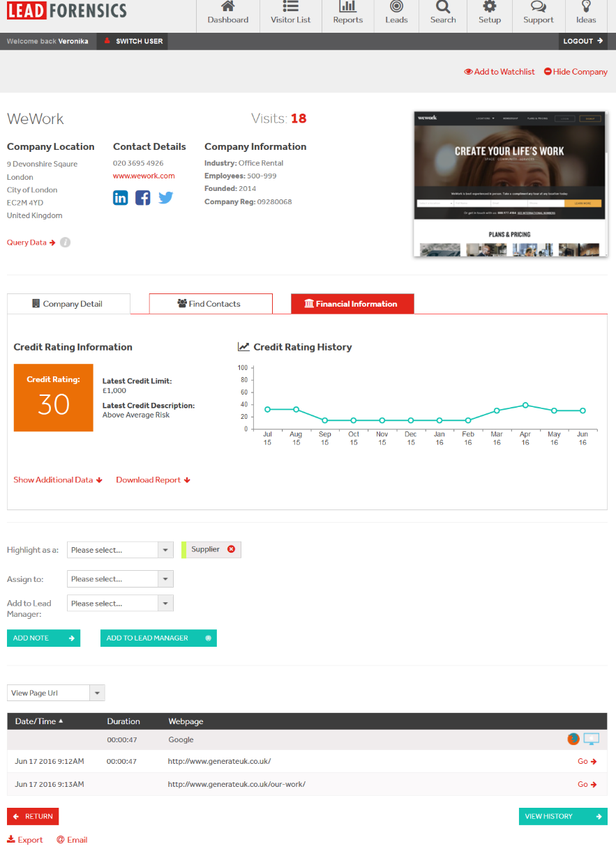Screen dimensions: 616x851
Task: Click the EC2M 4YD postcode
Action: point(25,203)
